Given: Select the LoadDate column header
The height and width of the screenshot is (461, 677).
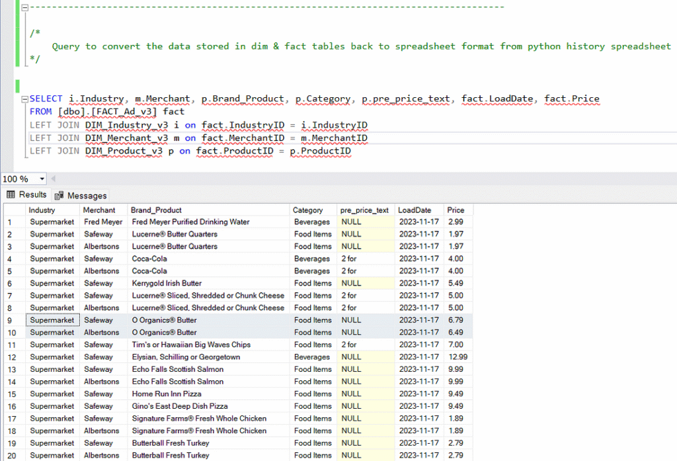Looking at the screenshot, I should tap(418, 210).
